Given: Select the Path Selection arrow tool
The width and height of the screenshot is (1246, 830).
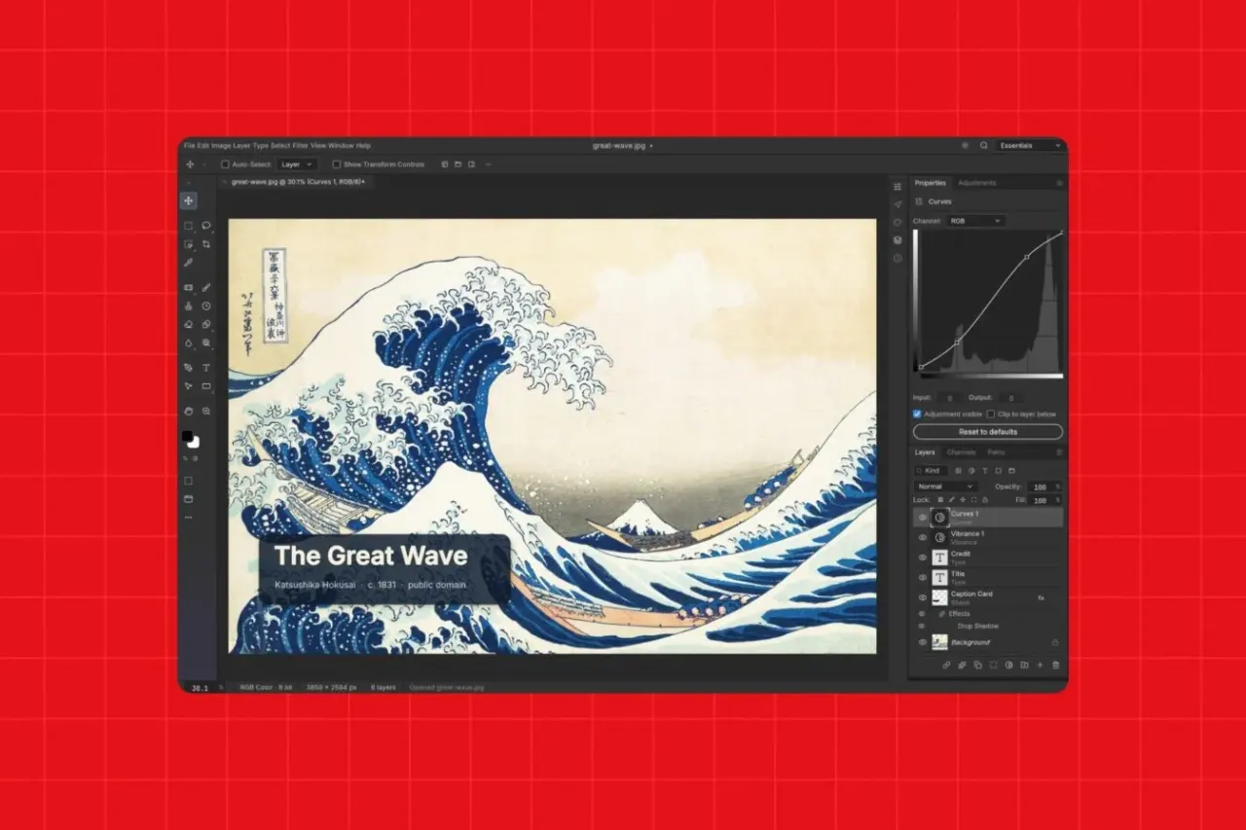Looking at the screenshot, I should (x=188, y=386).
